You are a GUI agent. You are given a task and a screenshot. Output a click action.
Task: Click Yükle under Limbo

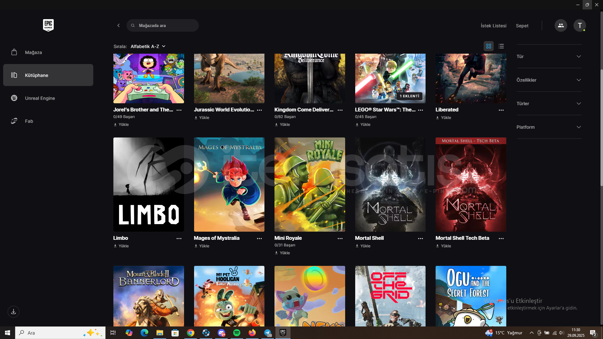click(121, 246)
